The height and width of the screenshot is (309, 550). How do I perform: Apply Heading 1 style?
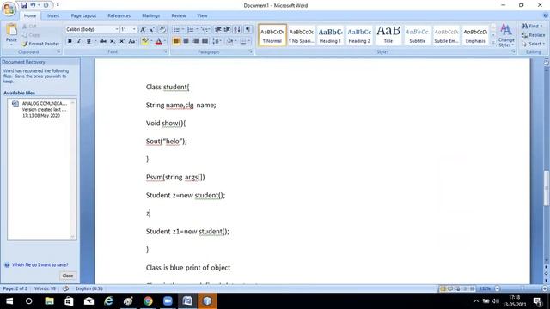330,35
